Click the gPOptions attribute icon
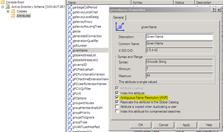 (x=70, y=98)
